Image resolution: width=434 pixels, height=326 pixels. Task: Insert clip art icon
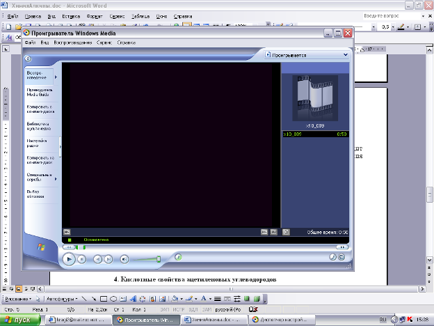click(152, 299)
